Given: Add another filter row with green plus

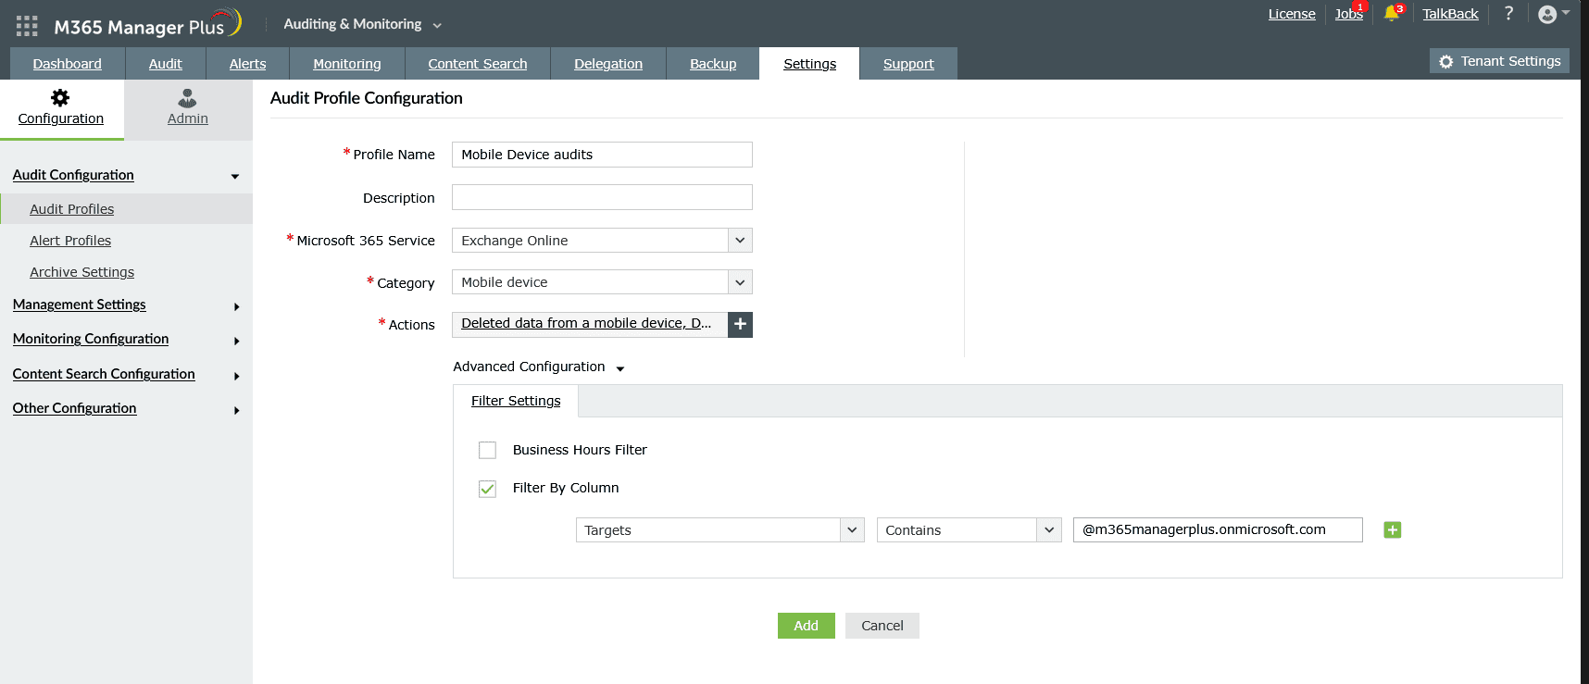Looking at the screenshot, I should pyautogui.click(x=1392, y=529).
